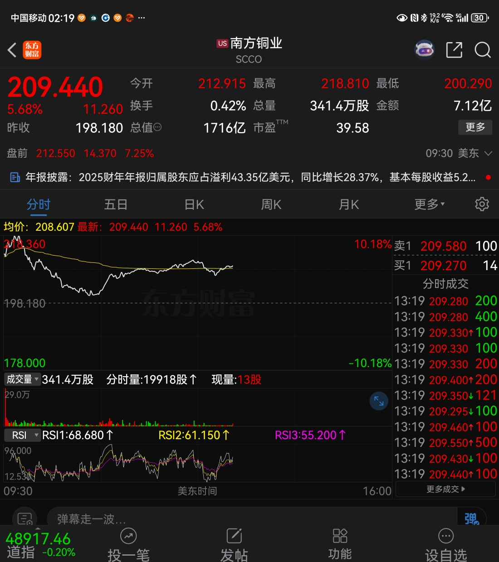Viewport: 499px width, 562px height.
Task: Tap the 更多 quote details button
Action: click(475, 127)
